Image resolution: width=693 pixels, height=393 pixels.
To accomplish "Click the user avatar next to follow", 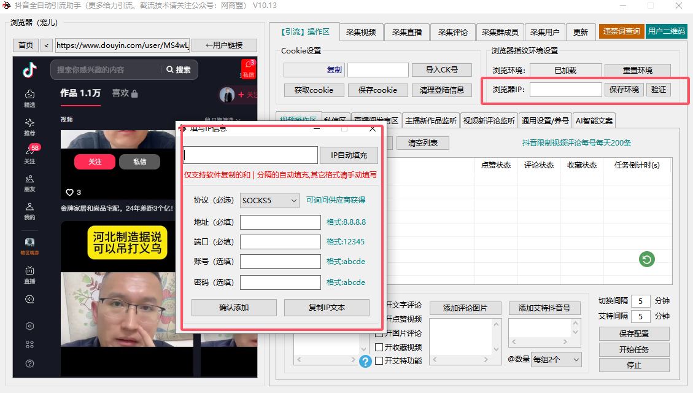I will pyautogui.click(x=227, y=95).
